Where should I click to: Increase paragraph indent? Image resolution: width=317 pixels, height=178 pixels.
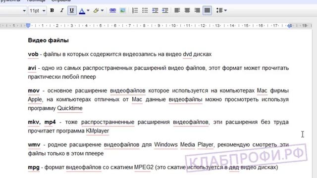point(165,10)
